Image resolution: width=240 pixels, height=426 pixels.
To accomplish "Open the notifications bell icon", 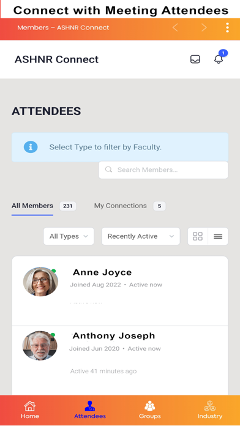I will (219, 59).
